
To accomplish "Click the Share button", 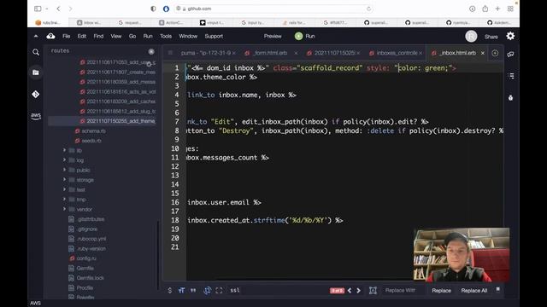I will click(x=491, y=37).
